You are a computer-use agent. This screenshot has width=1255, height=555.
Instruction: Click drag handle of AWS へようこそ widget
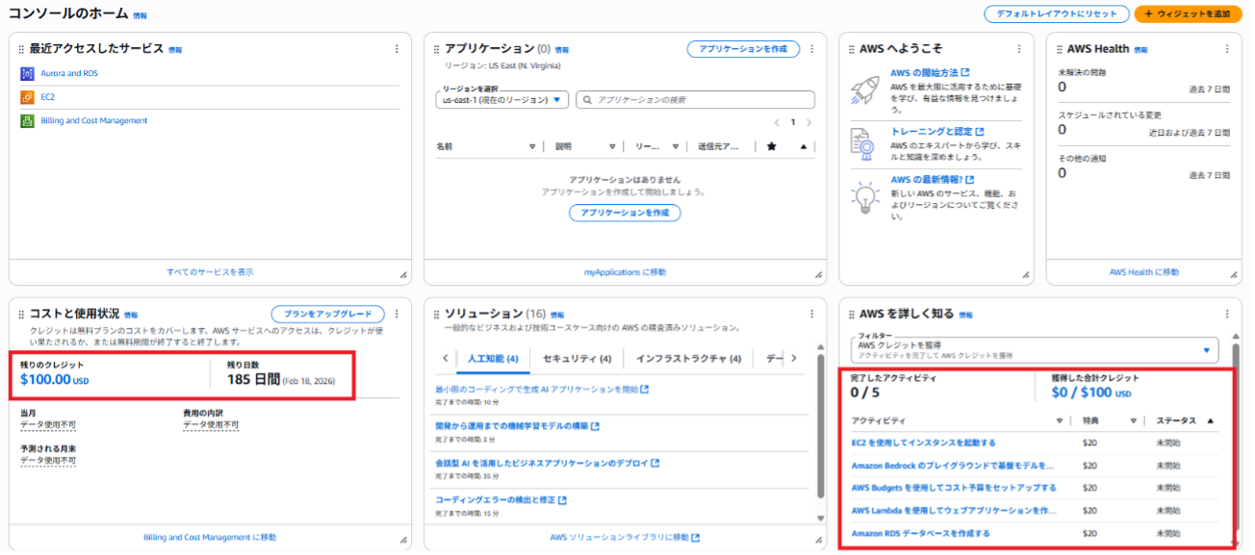click(x=851, y=49)
